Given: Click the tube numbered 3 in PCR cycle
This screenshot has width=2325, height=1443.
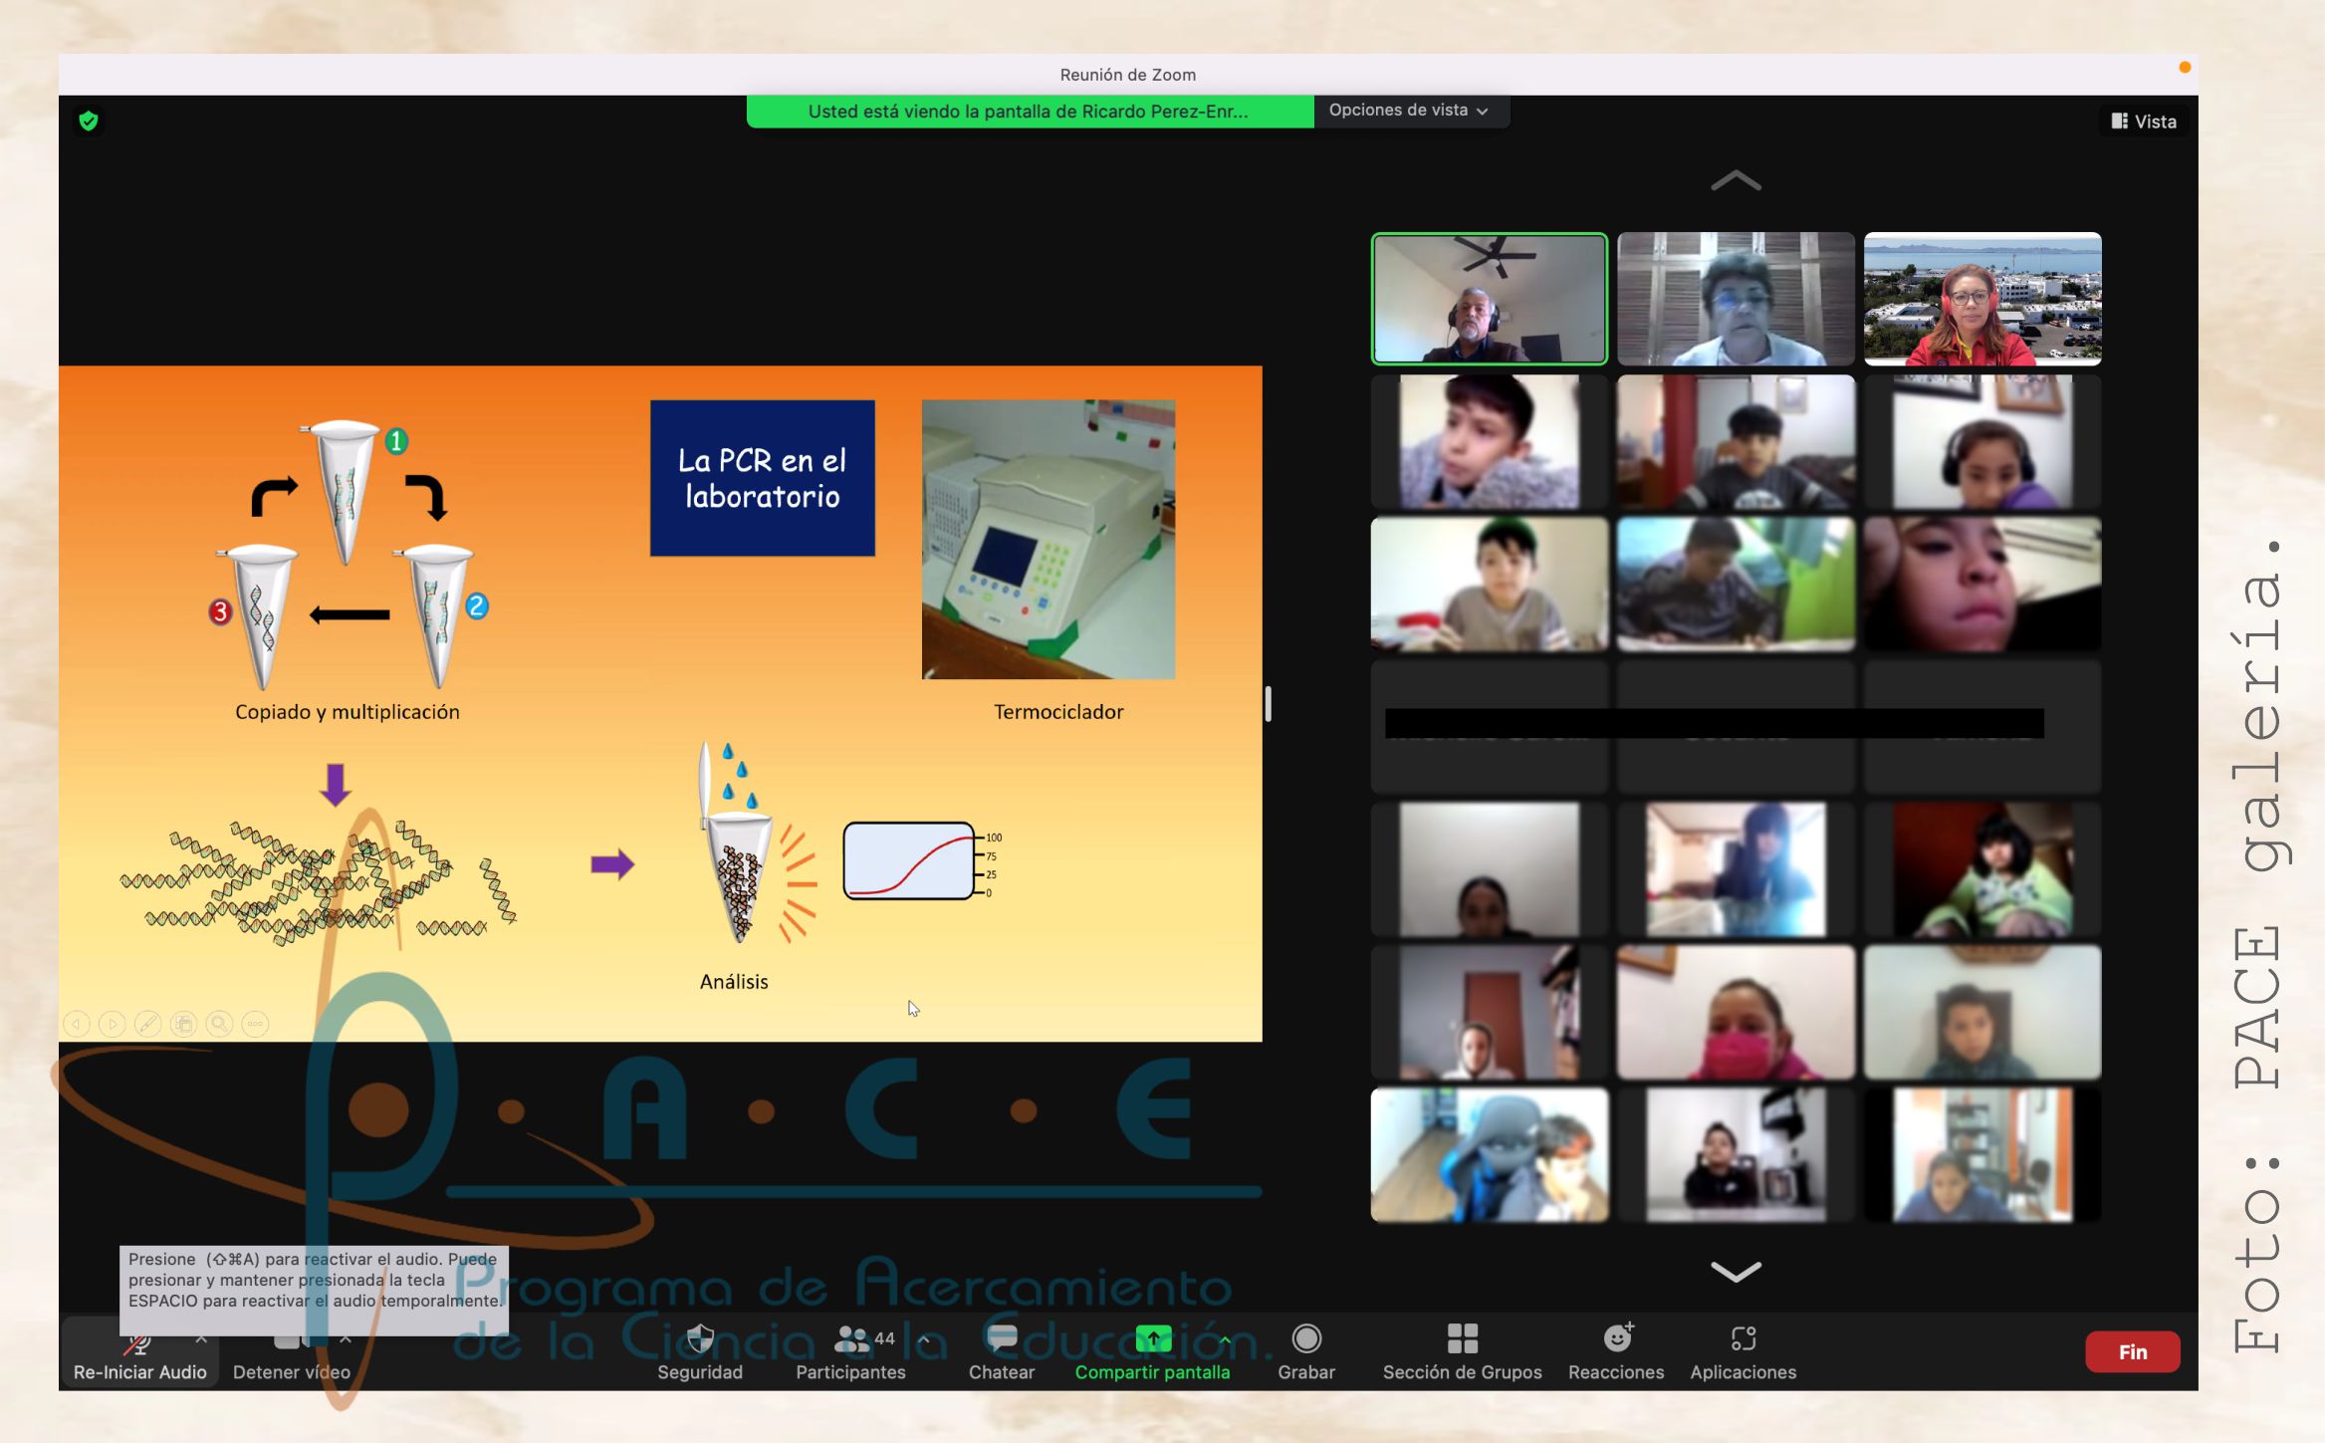Looking at the screenshot, I should pos(260,617).
